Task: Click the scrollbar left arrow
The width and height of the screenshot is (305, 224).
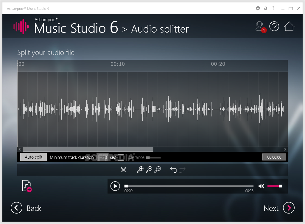Action: pyautogui.click(x=20, y=149)
